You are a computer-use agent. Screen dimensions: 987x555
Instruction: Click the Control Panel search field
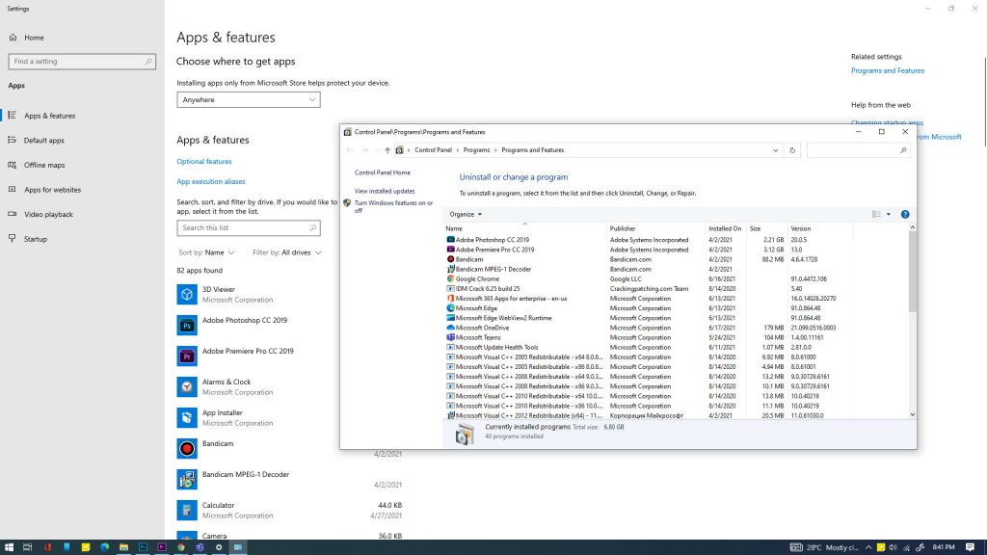(858, 150)
